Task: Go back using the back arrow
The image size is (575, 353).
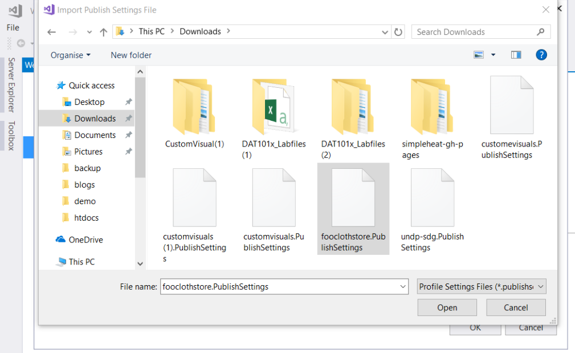Action: point(52,32)
